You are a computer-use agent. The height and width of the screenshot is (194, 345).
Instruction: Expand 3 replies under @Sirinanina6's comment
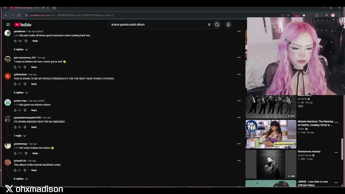point(21,93)
